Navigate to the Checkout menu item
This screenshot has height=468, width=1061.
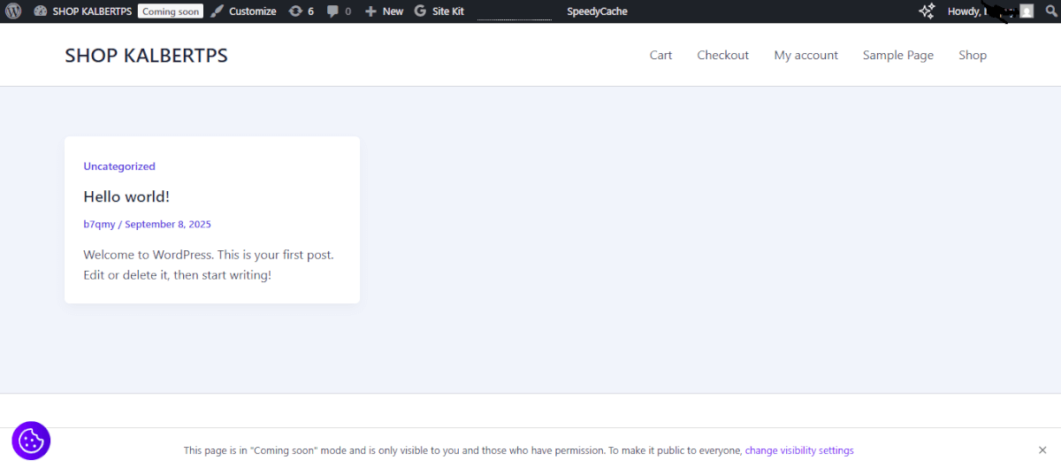tap(722, 55)
